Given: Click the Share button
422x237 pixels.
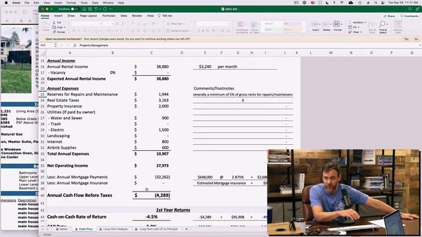Looking at the screenshot, I should [x=390, y=16].
